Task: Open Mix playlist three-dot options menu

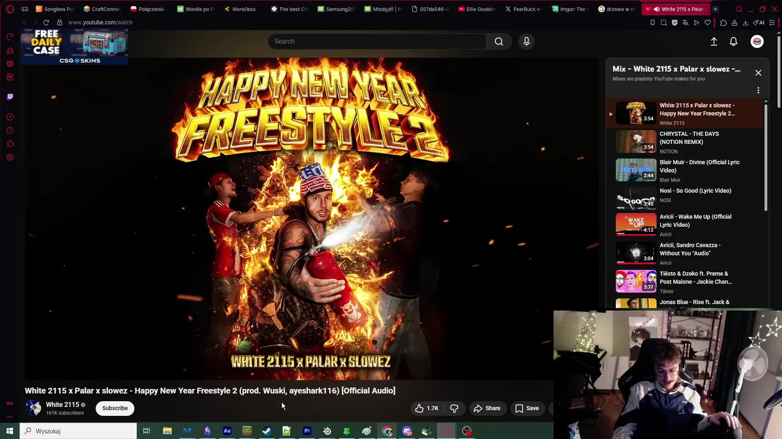Action: pos(758,90)
